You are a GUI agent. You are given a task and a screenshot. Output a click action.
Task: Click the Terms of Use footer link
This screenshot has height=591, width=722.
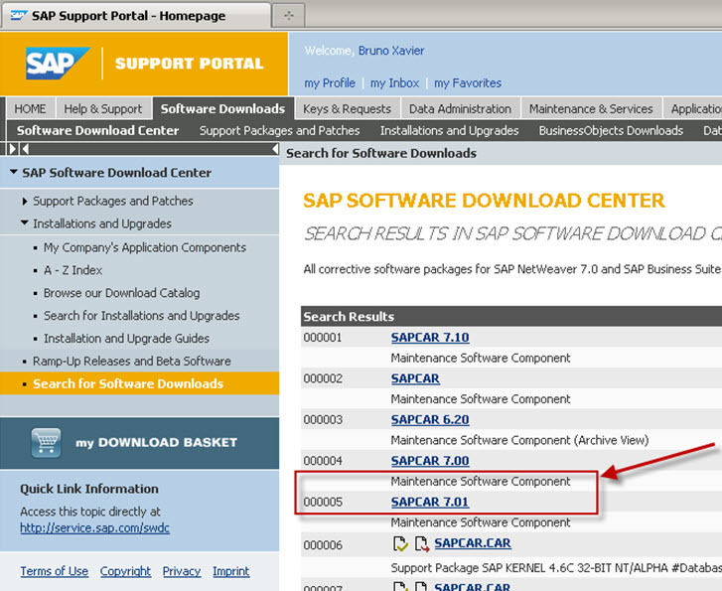pyautogui.click(x=54, y=571)
